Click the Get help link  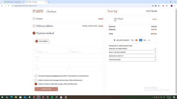click(154, 11)
